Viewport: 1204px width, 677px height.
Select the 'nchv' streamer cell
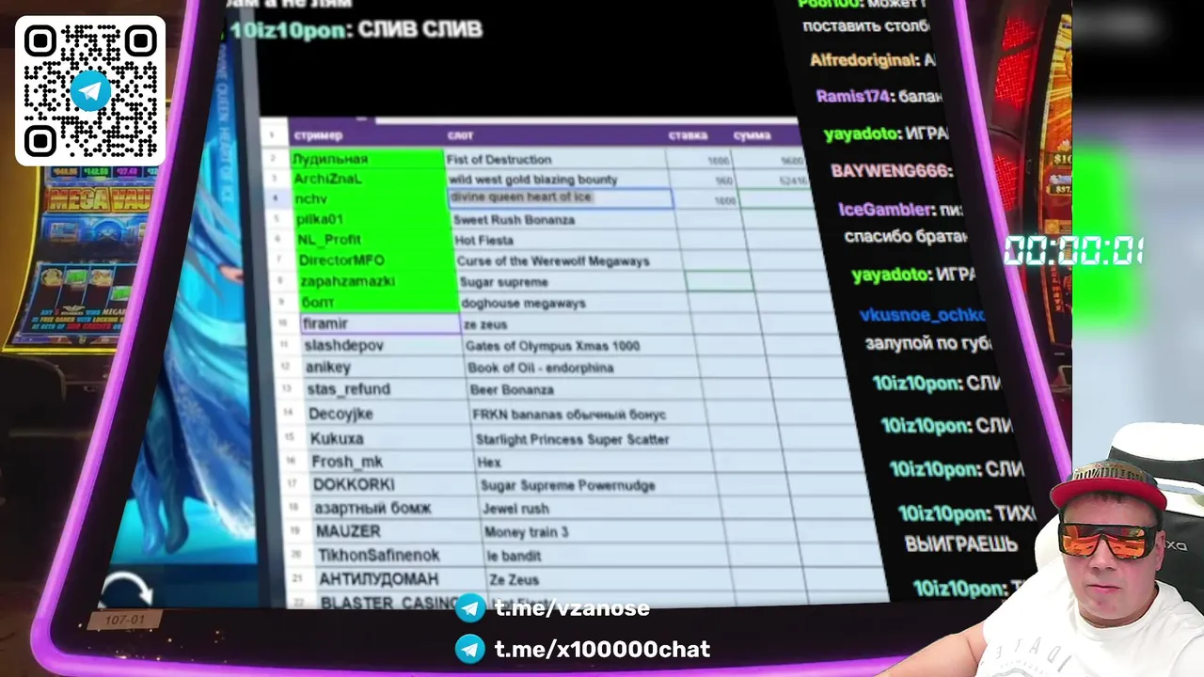[371, 198]
